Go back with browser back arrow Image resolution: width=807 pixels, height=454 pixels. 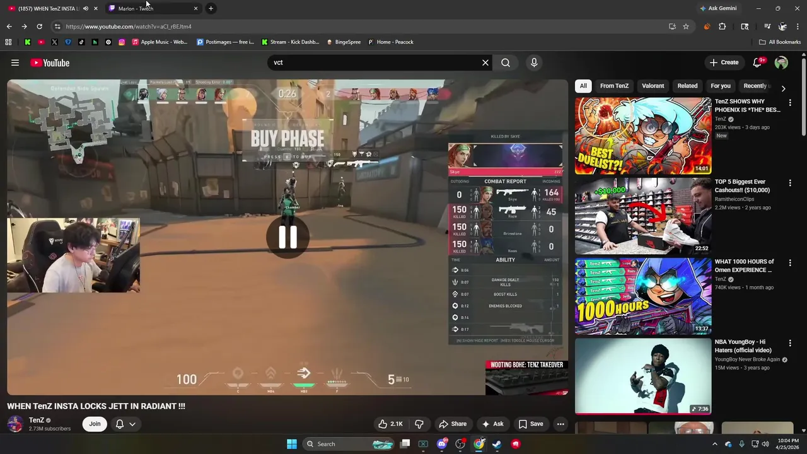click(9, 26)
